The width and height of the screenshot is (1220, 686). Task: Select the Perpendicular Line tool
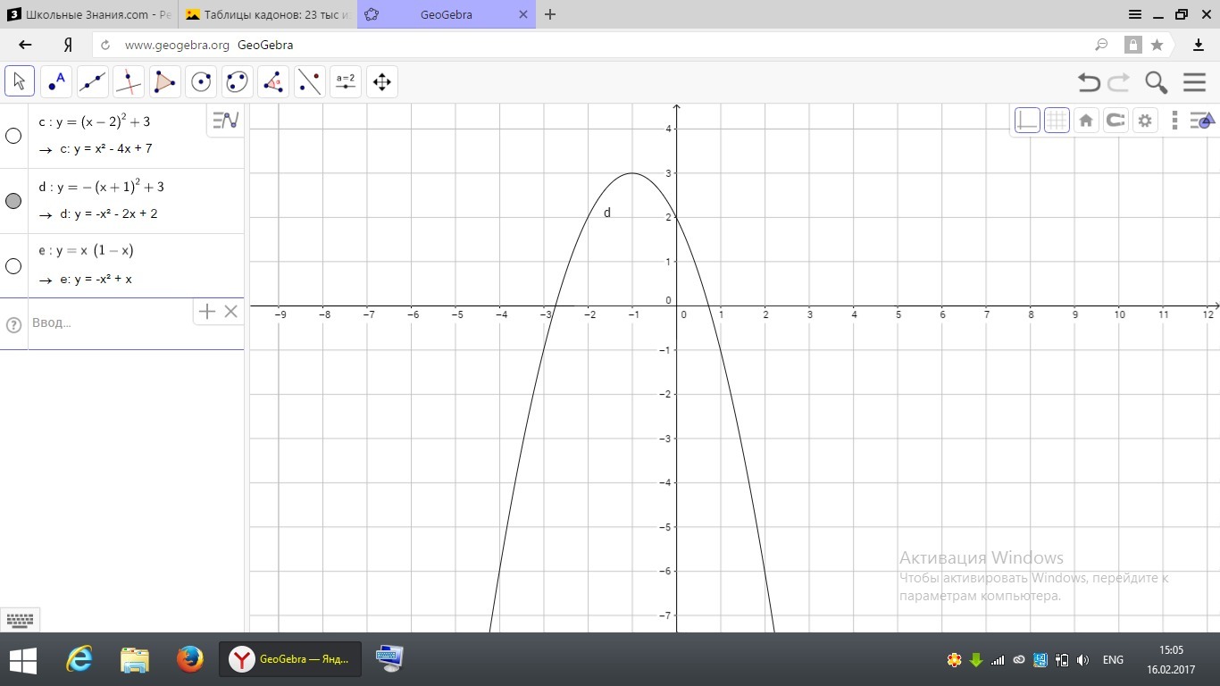coord(129,82)
